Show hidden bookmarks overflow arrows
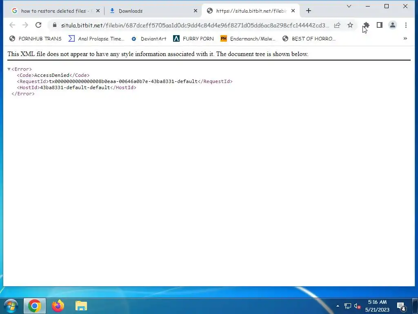418x314 pixels. (405, 38)
